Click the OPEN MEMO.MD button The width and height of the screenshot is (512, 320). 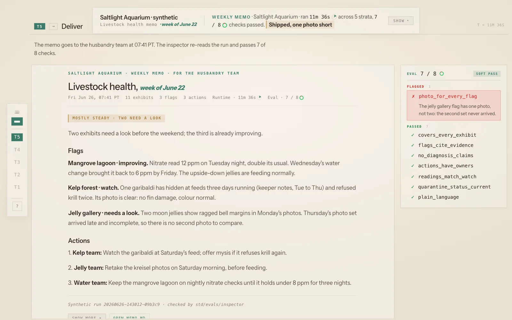tap(129, 317)
